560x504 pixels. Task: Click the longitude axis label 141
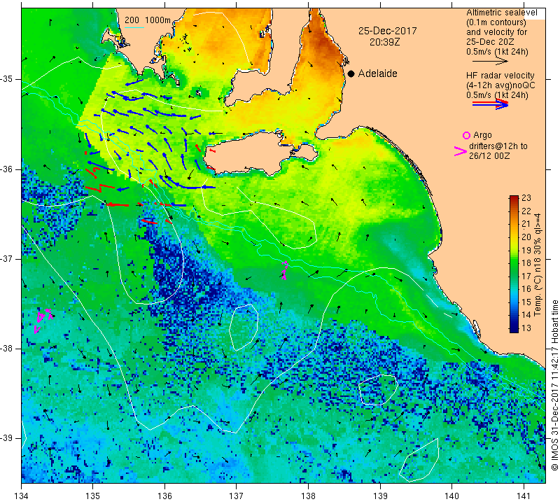[x=524, y=496]
